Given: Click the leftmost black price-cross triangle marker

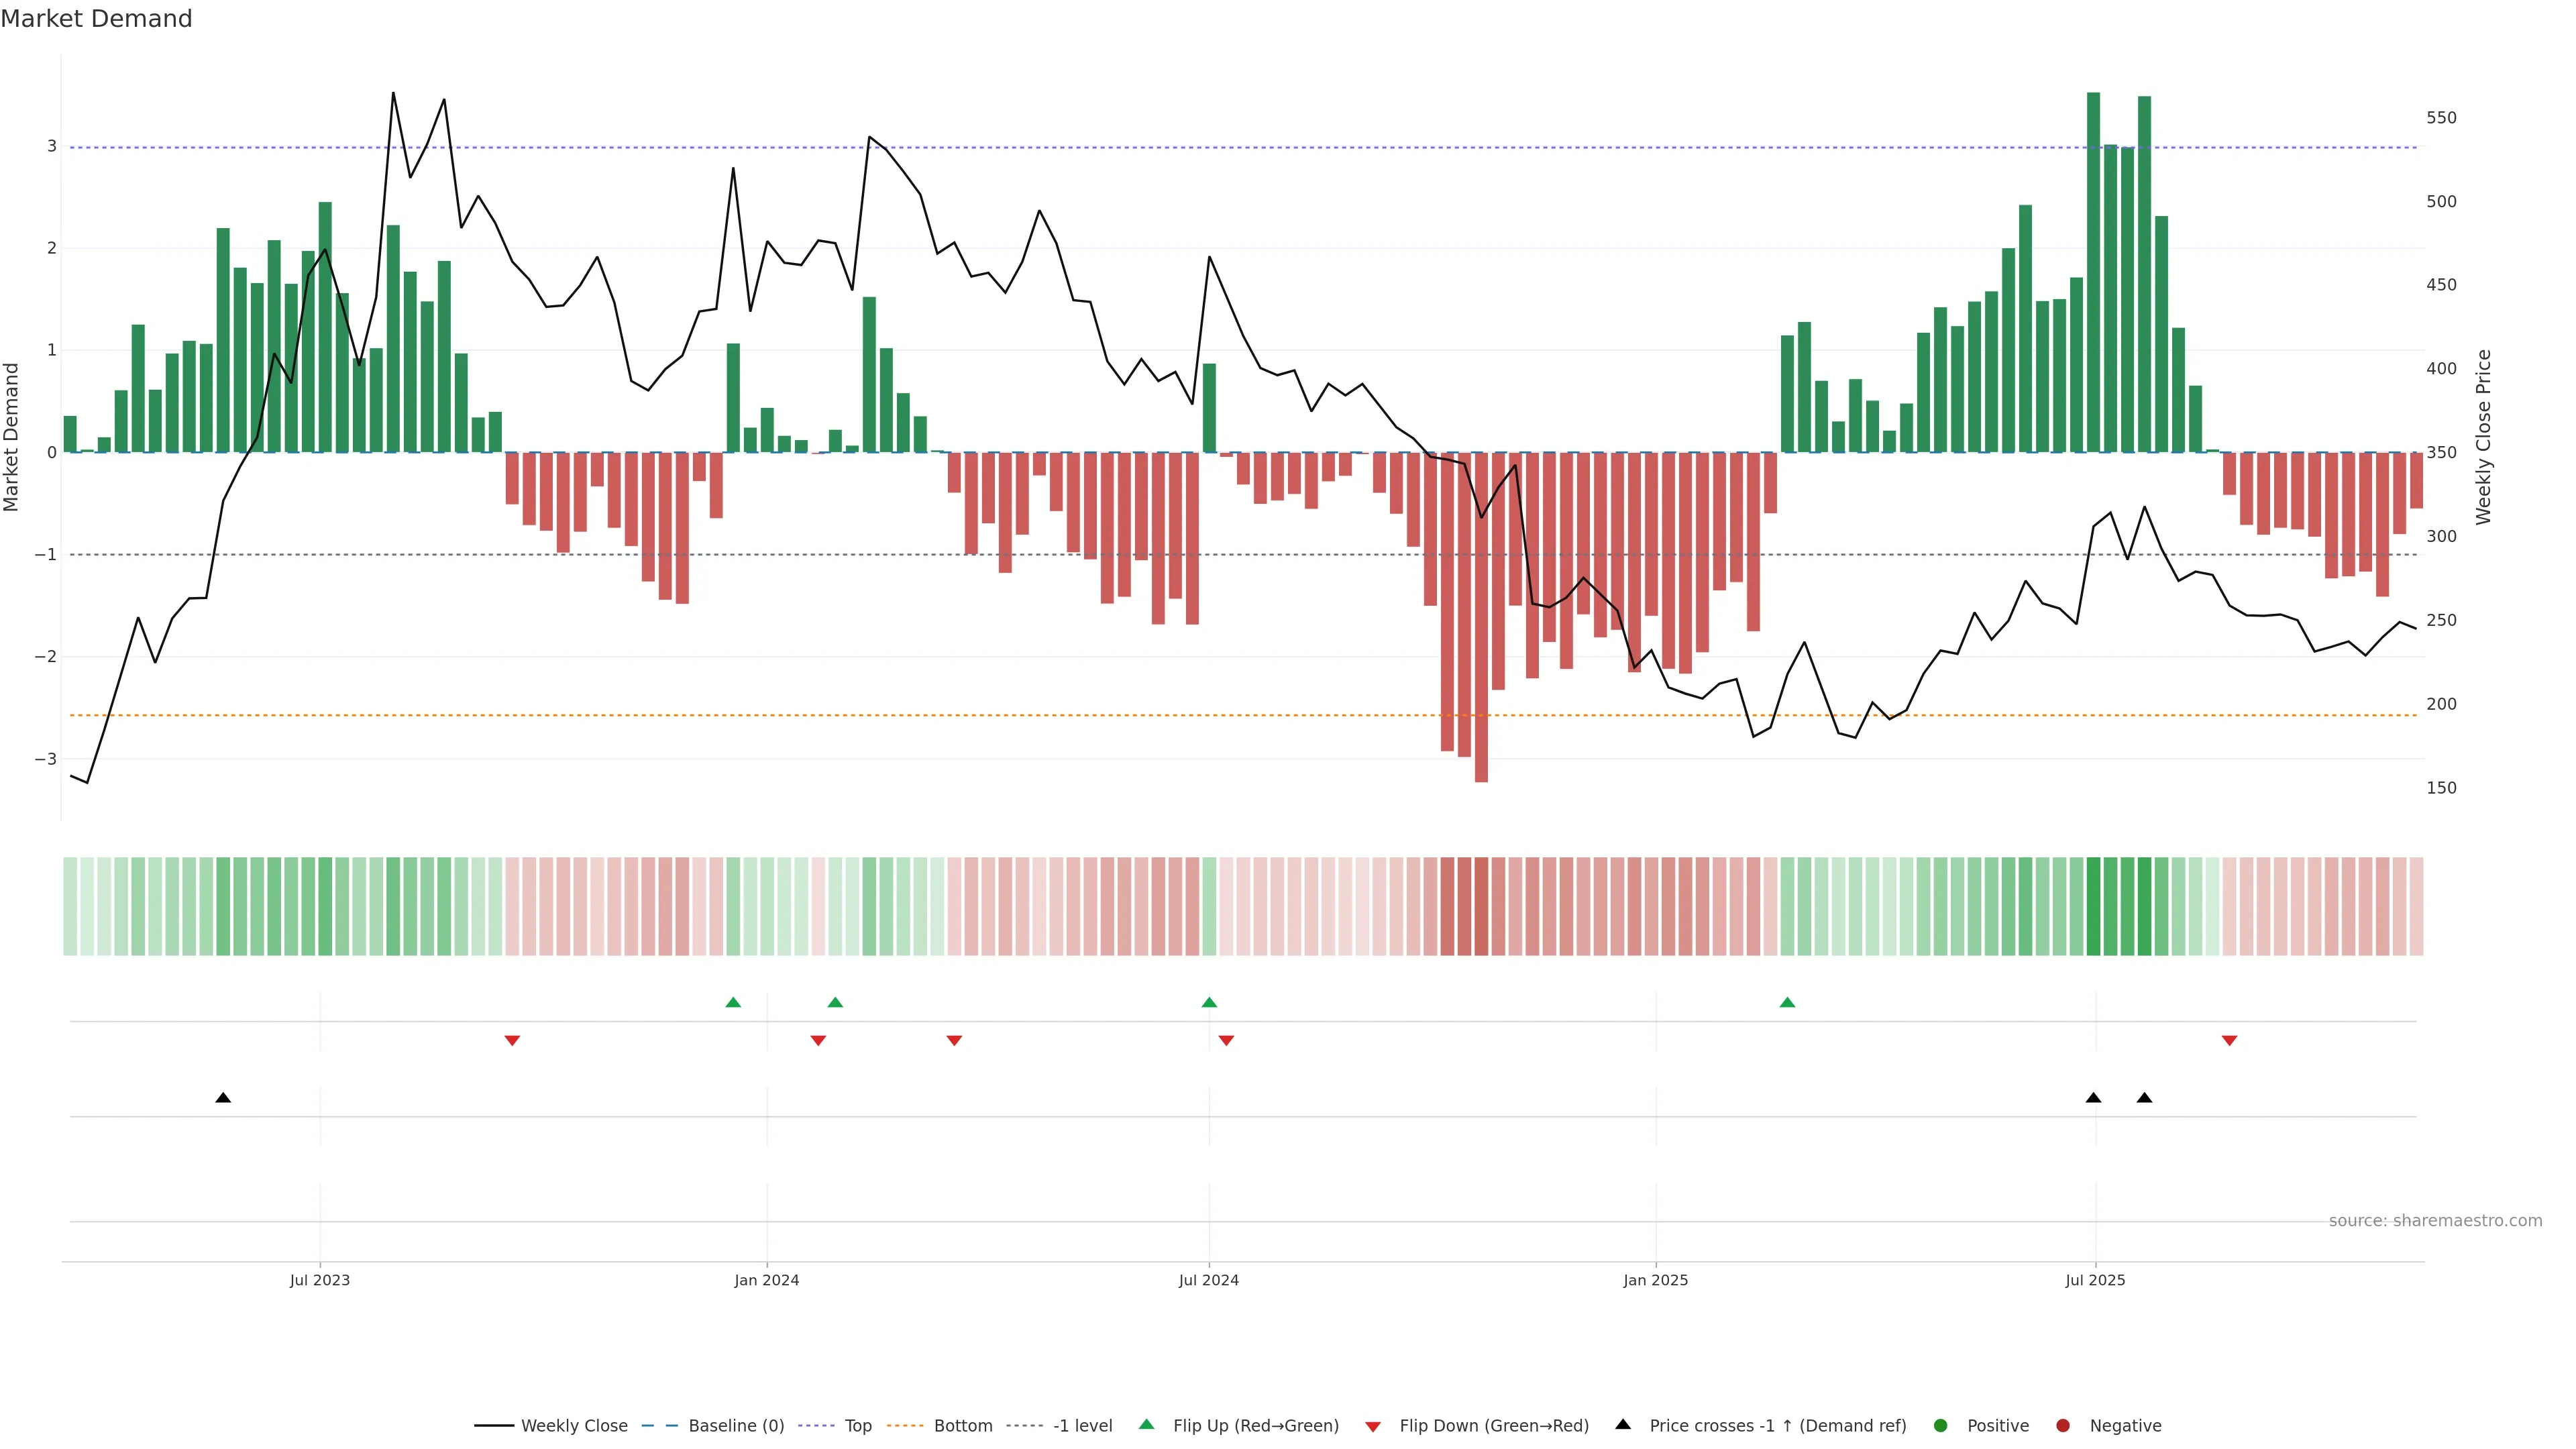Looking at the screenshot, I should click(223, 1098).
